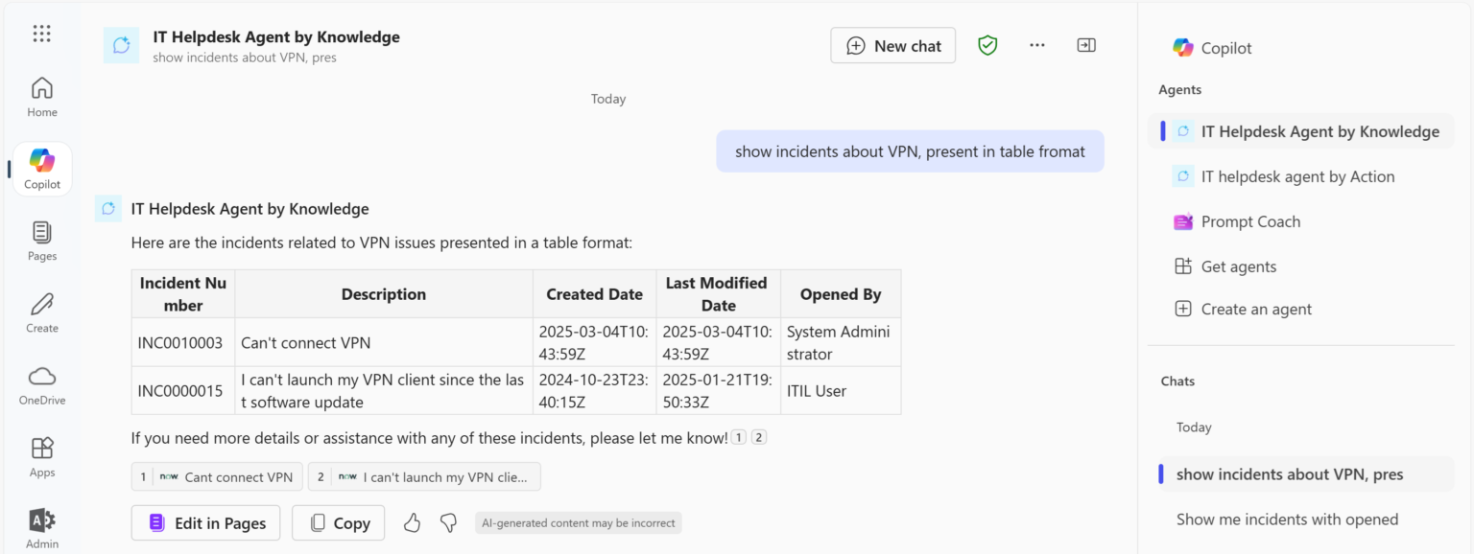Open OneDrive from the left sidebar
The height and width of the screenshot is (554, 1474).
tap(41, 384)
